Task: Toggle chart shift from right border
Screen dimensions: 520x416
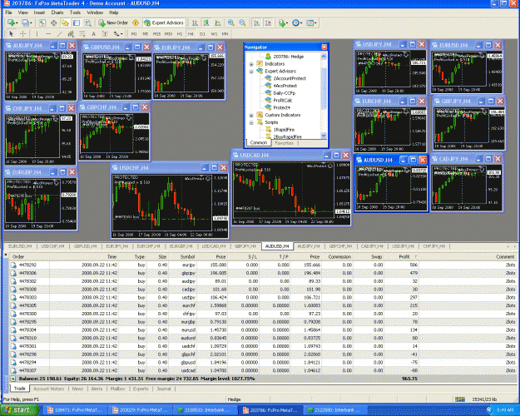Action: [x=268, y=23]
